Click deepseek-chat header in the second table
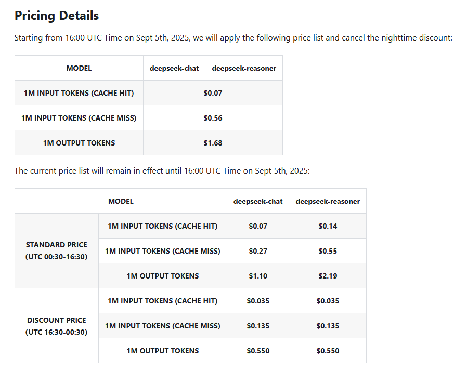The height and width of the screenshot is (370, 467). point(258,201)
